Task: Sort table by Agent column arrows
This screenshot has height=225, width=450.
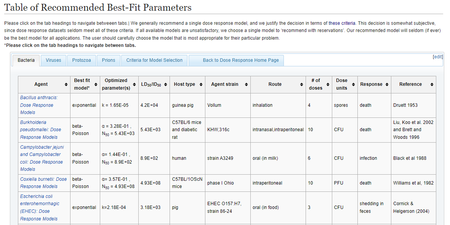Action: click(66, 84)
